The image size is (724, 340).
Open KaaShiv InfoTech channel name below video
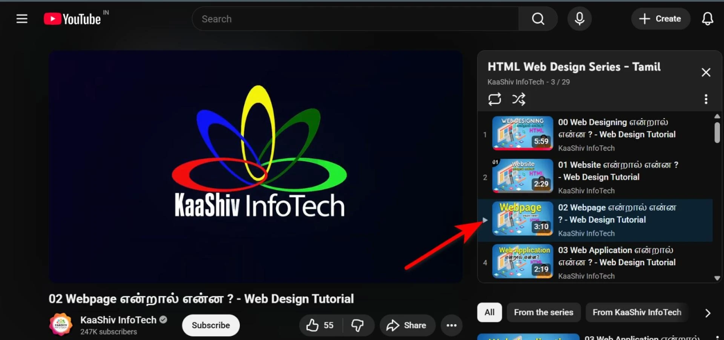point(118,320)
